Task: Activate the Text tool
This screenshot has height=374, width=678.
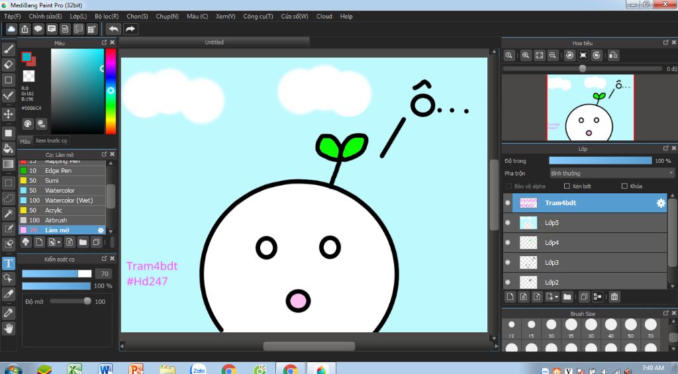Action: click(x=8, y=263)
